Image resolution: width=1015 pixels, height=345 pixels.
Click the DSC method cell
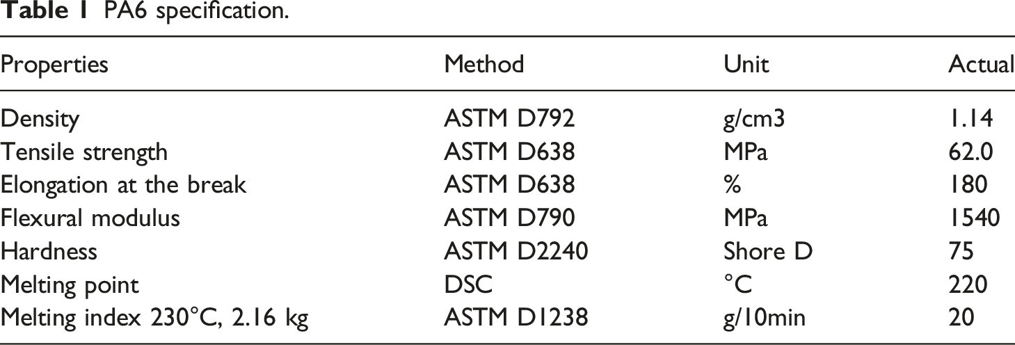(467, 284)
